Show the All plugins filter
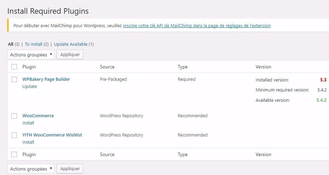Screen dimensions: 329x175 coord(10,44)
